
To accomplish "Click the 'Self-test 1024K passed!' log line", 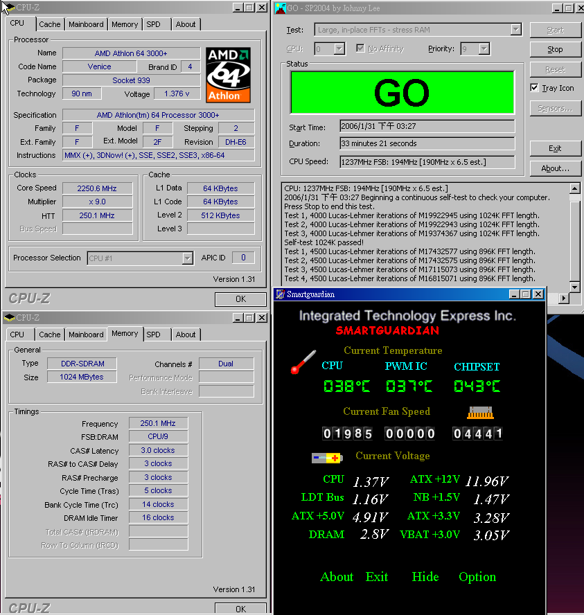I will coord(324,242).
